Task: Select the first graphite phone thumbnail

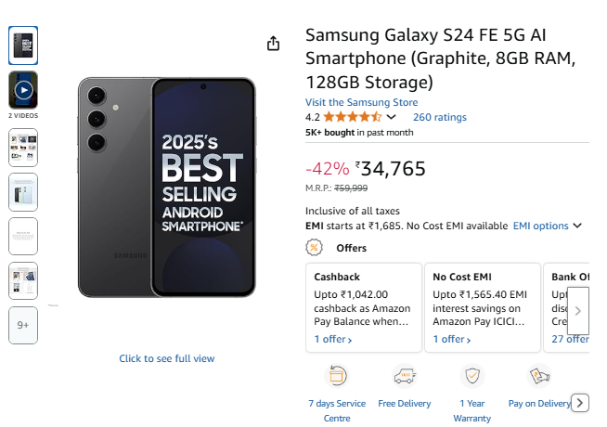Action: [x=23, y=45]
